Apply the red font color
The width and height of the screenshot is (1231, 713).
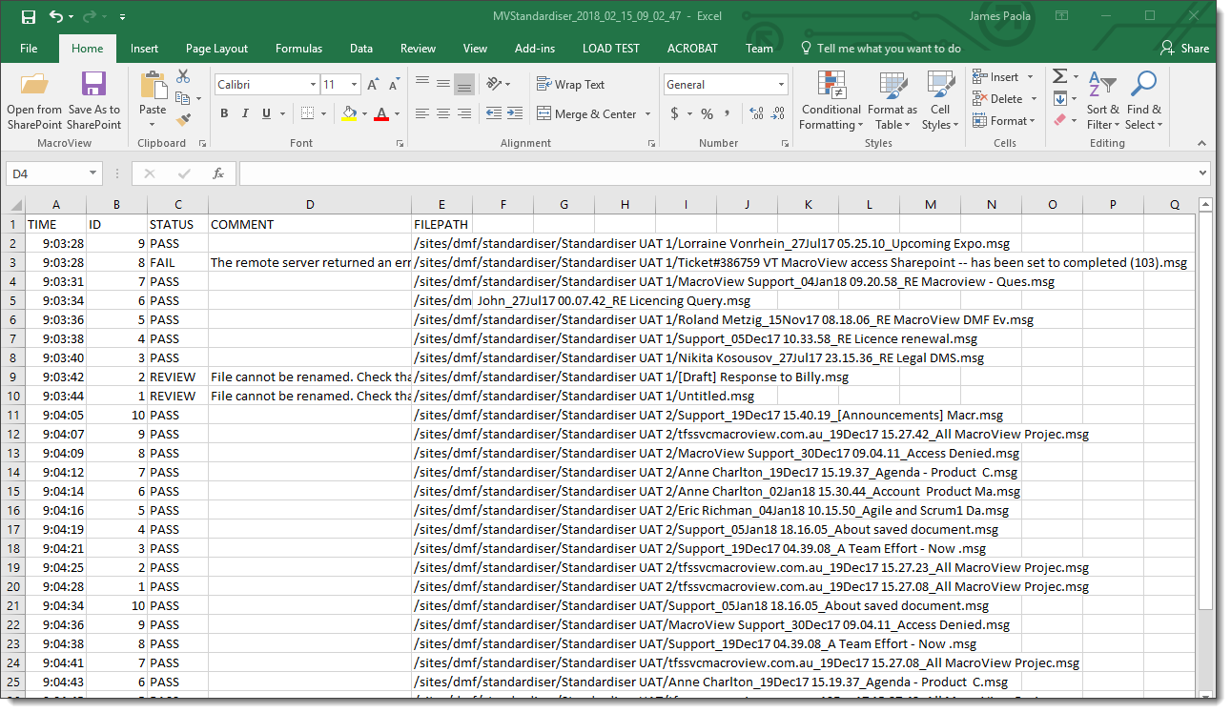tap(381, 113)
